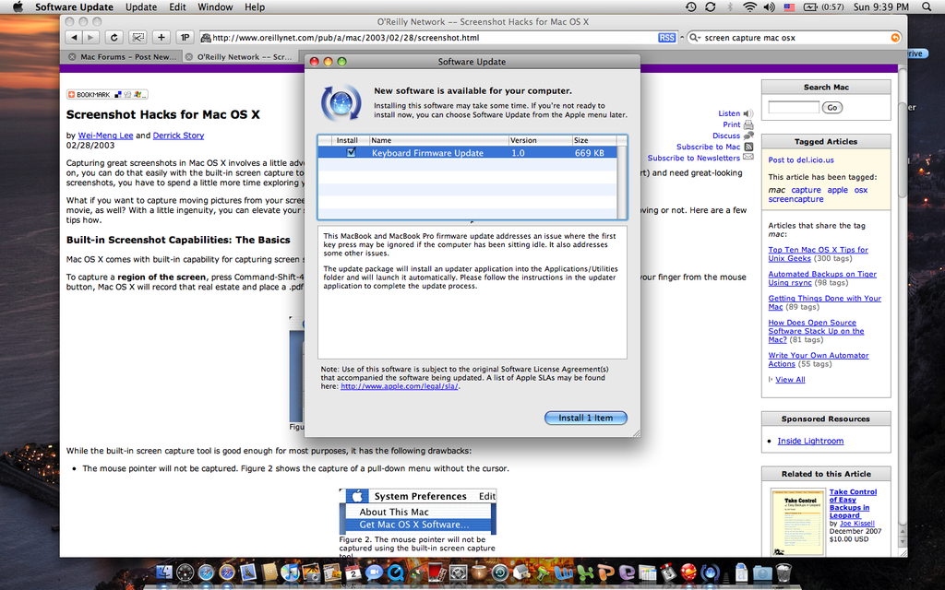Click the Subscribe to Mac feed icon
Image resolution: width=945 pixels, height=590 pixels.
click(748, 147)
